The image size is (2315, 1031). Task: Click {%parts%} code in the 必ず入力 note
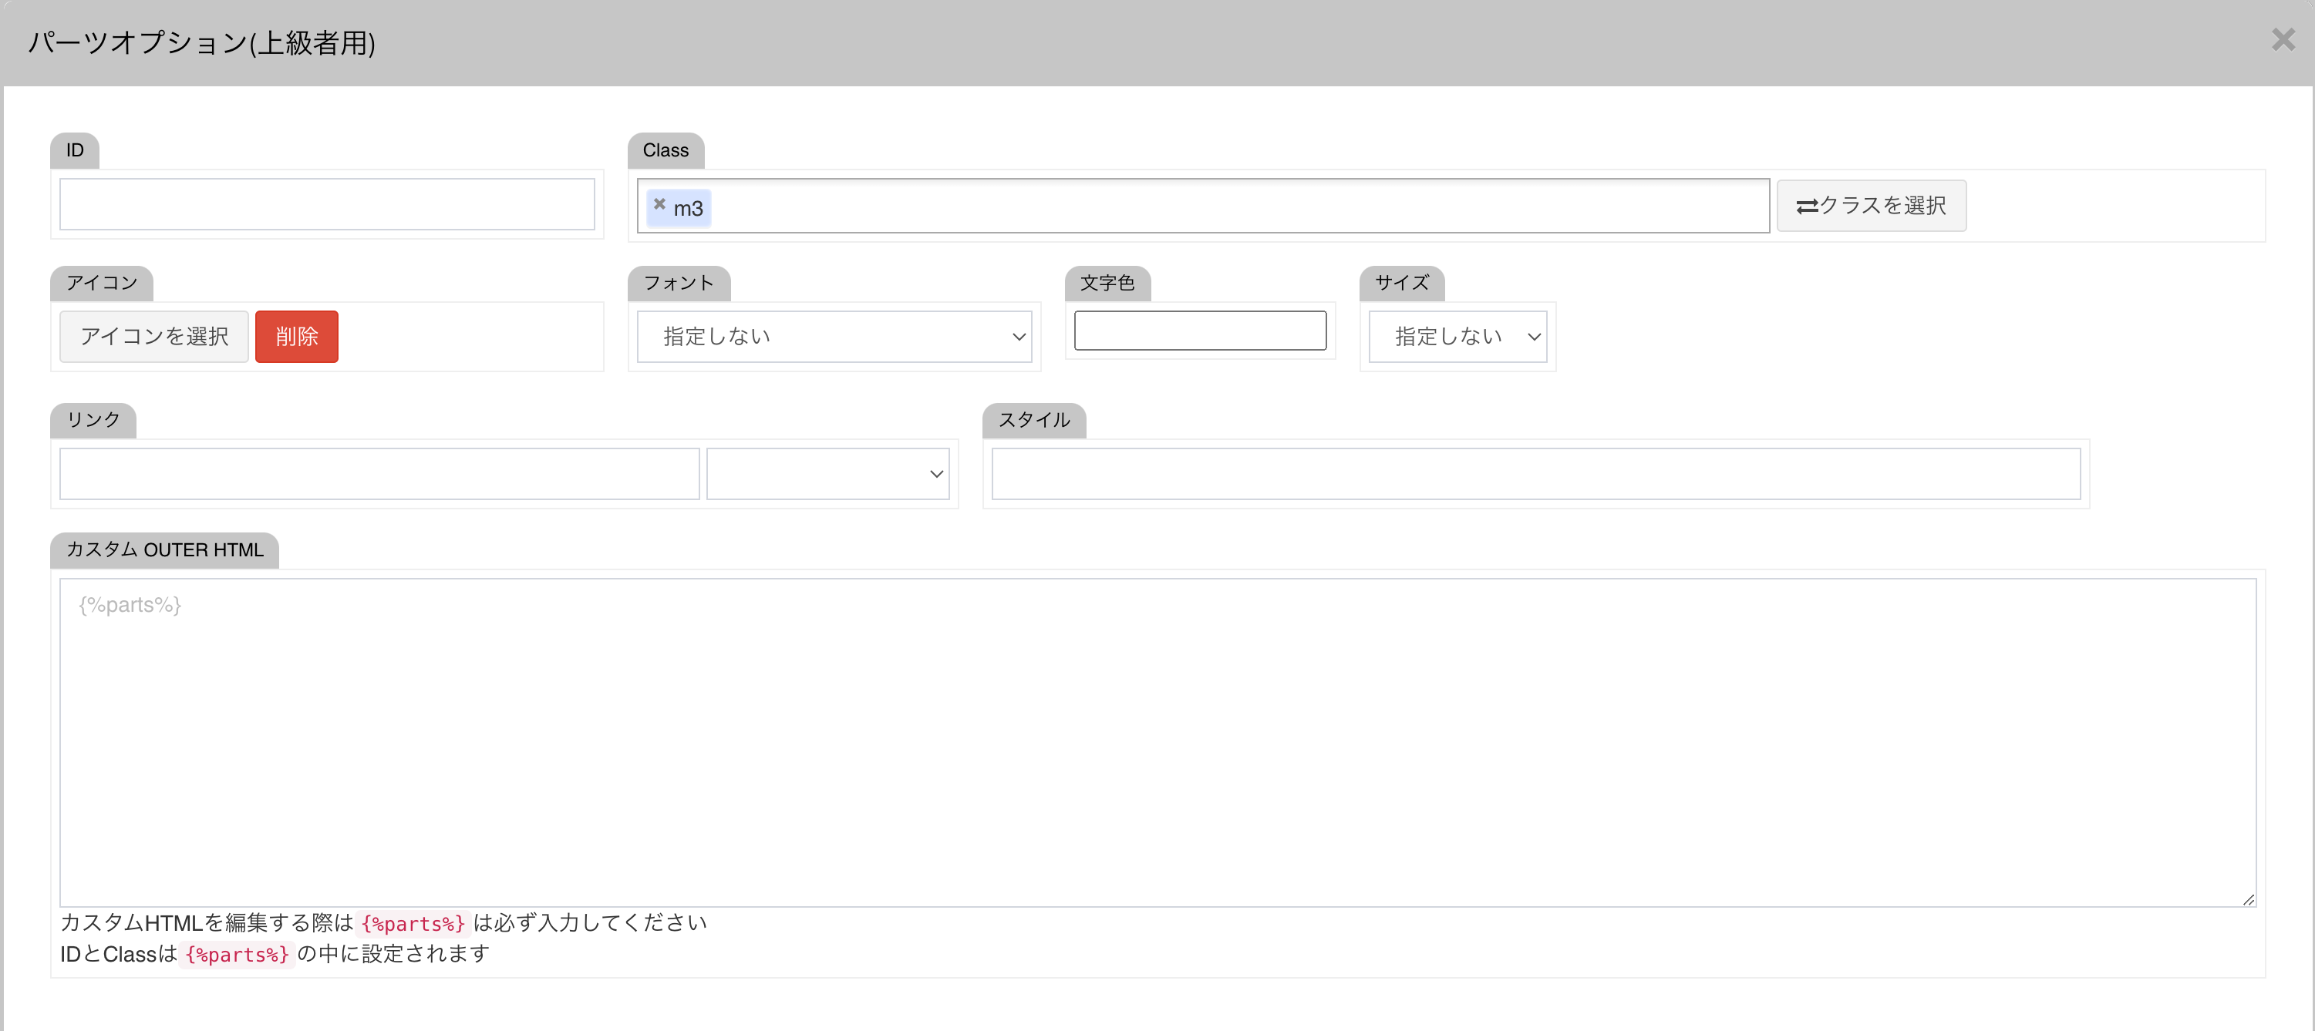(x=413, y=923)
